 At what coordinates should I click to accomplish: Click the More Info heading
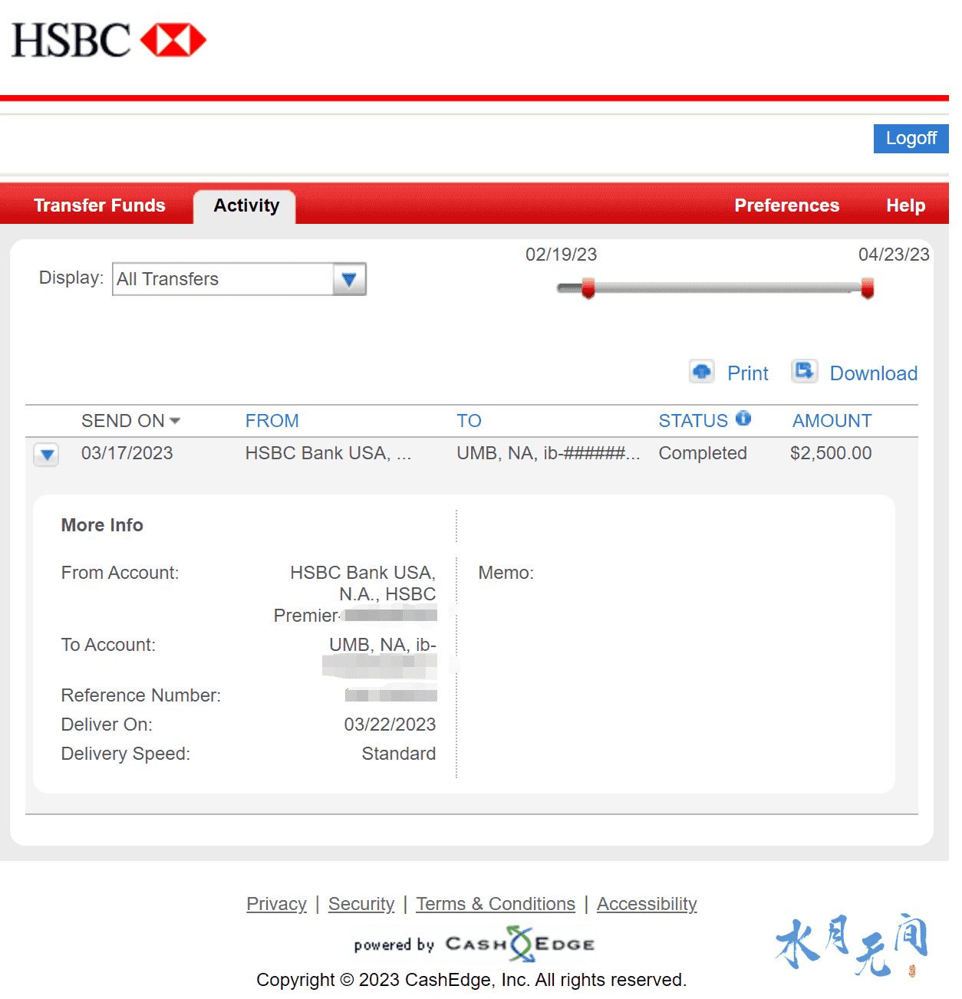pos(102,525)
